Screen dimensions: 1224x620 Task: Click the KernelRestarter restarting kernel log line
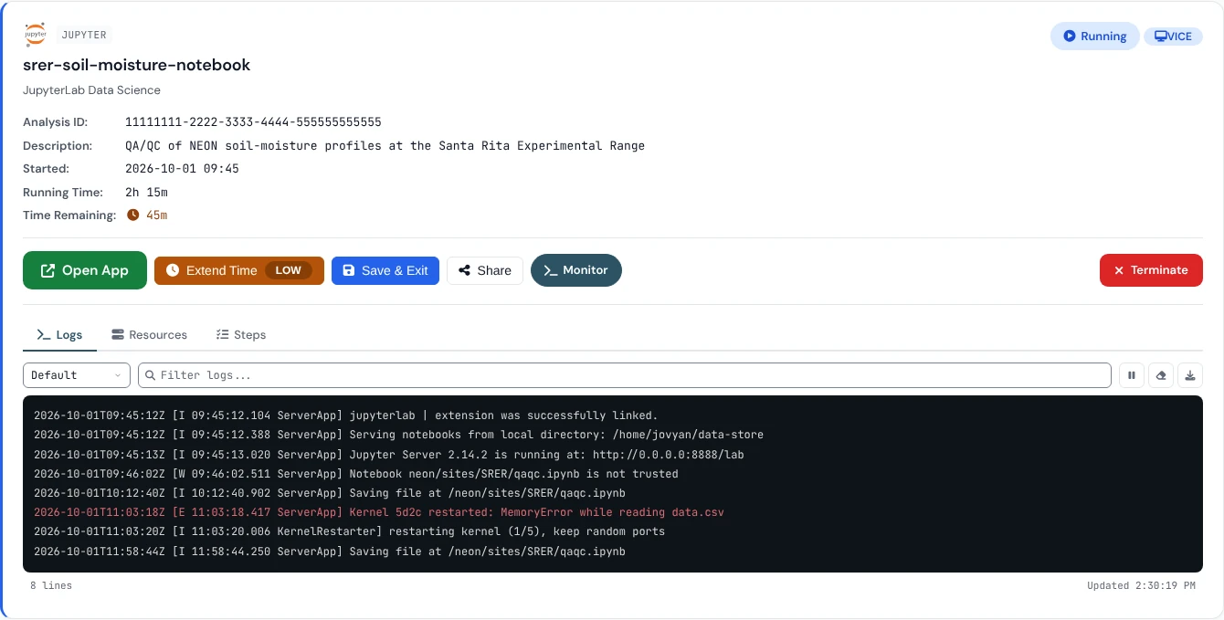pyautogui.click(x=349, y=531)
